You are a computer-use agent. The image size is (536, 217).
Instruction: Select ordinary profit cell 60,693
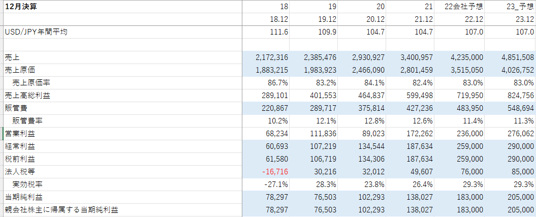(x=266, y=146)
